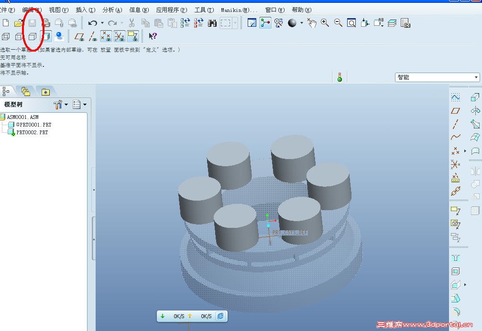Select the Extrude tool in right toolbar
482x331 pixels.
tap(475, 97)
